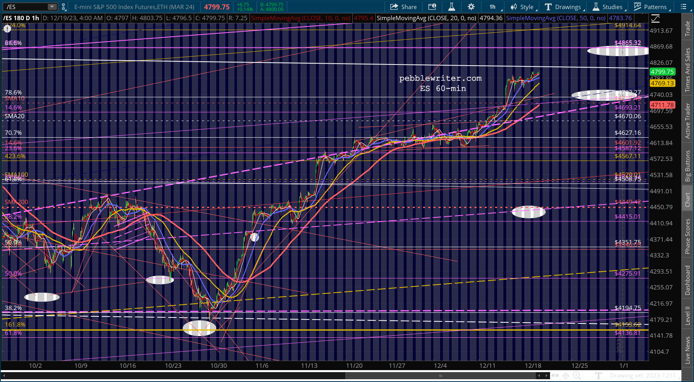694x382 pixels.
Task: Activate the pan crosshair tool
Action: [566, 376]
